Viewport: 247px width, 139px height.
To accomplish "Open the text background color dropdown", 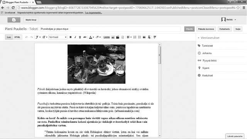I will pyautogui.click(x=98, y=37).
